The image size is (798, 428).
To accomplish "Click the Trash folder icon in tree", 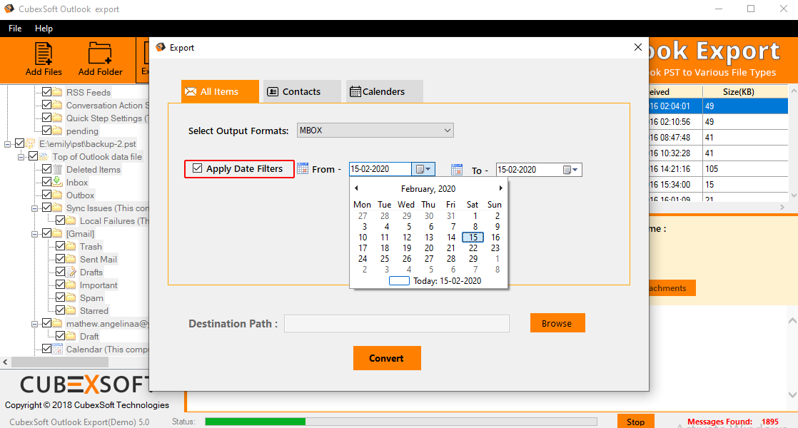I will pyautogui.click(x=72, y=247).
